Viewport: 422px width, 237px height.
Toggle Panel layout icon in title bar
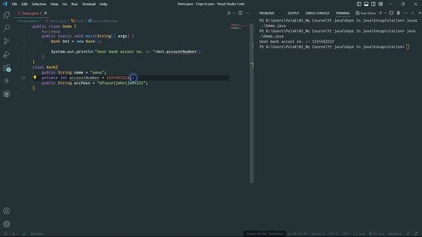pyautogui.click(x=367, y=4)
